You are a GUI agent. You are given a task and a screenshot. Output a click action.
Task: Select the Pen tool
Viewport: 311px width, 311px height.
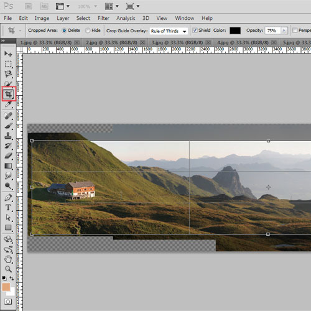point(8,197)
